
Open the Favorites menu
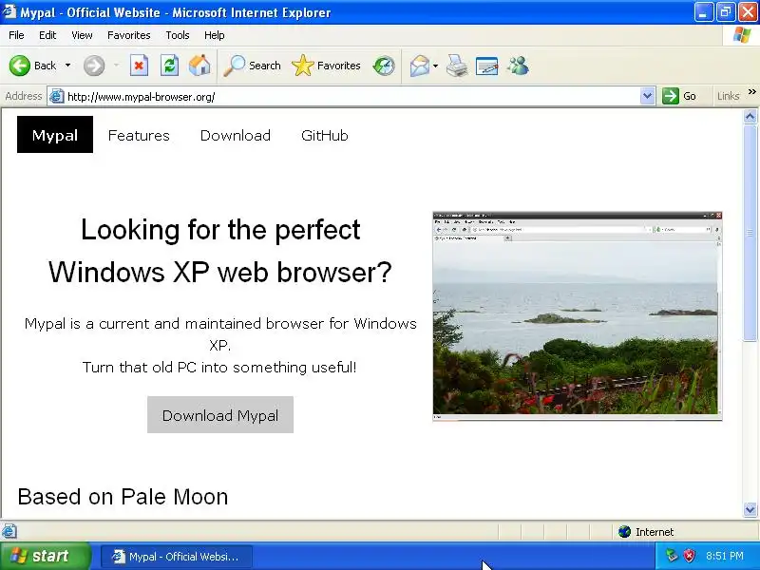click(129, 35)
